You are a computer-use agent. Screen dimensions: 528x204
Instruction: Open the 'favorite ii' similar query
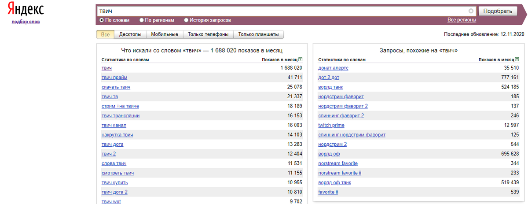(328, 192)
